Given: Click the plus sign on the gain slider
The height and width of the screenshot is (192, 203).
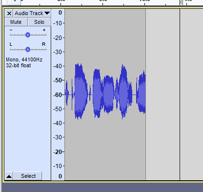Looking at the screenshot, I should (x=44, y=30).
